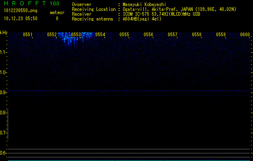Click the 0554 time marker
This screenshot has height=161, width=253.
[x=100, y=35]
